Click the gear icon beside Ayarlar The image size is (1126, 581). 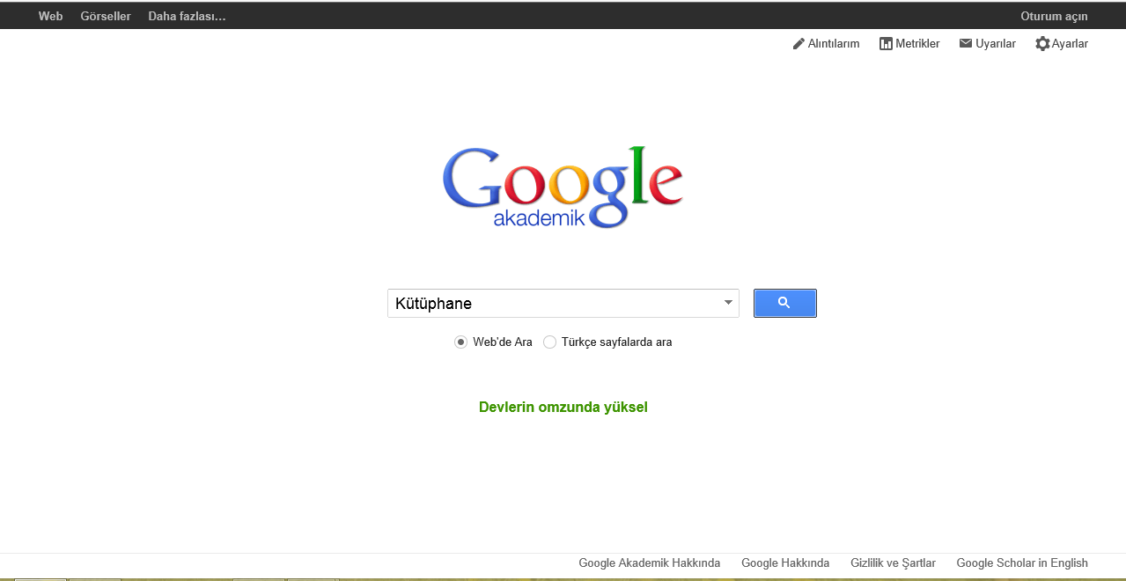(1042, 43)
